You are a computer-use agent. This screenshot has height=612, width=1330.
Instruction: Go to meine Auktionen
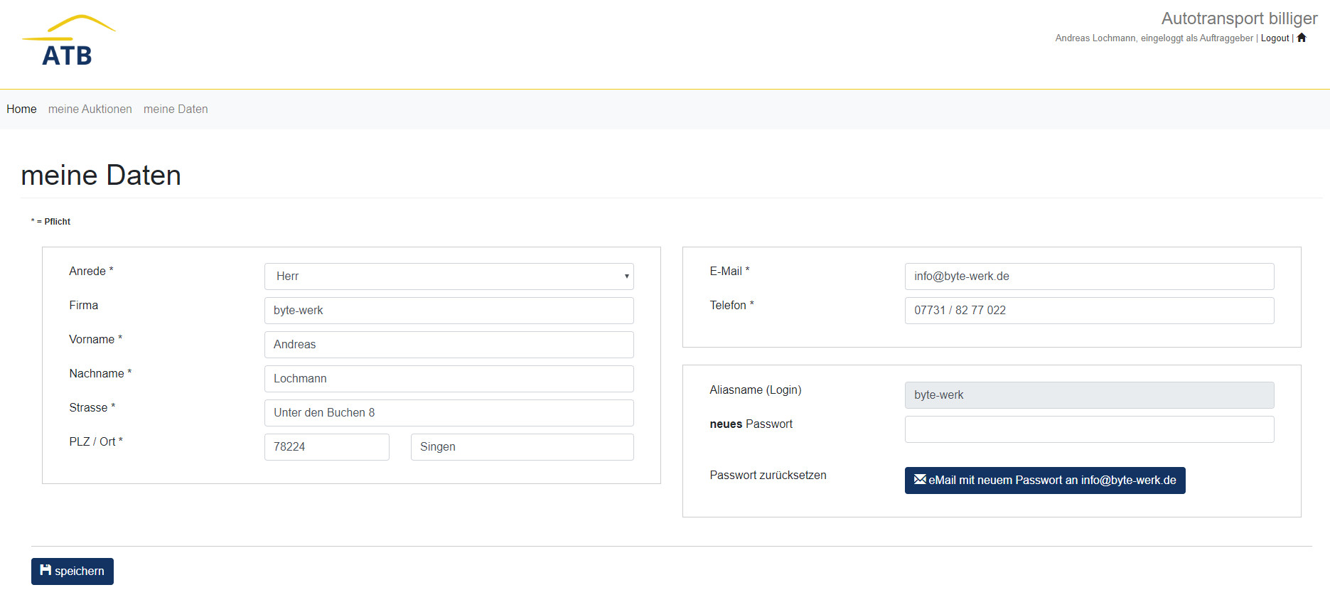(x=90, y=109)
